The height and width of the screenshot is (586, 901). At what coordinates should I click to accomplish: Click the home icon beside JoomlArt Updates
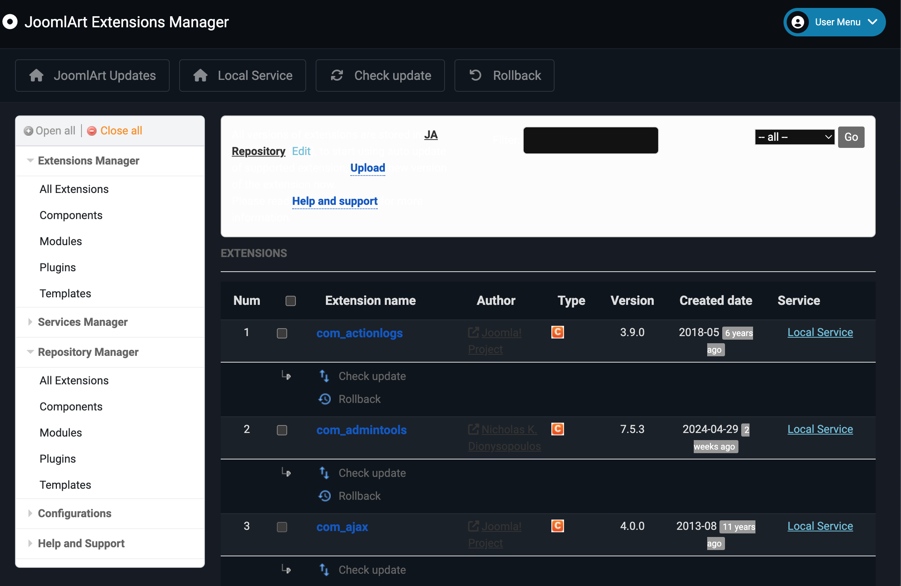click(36, 75)
